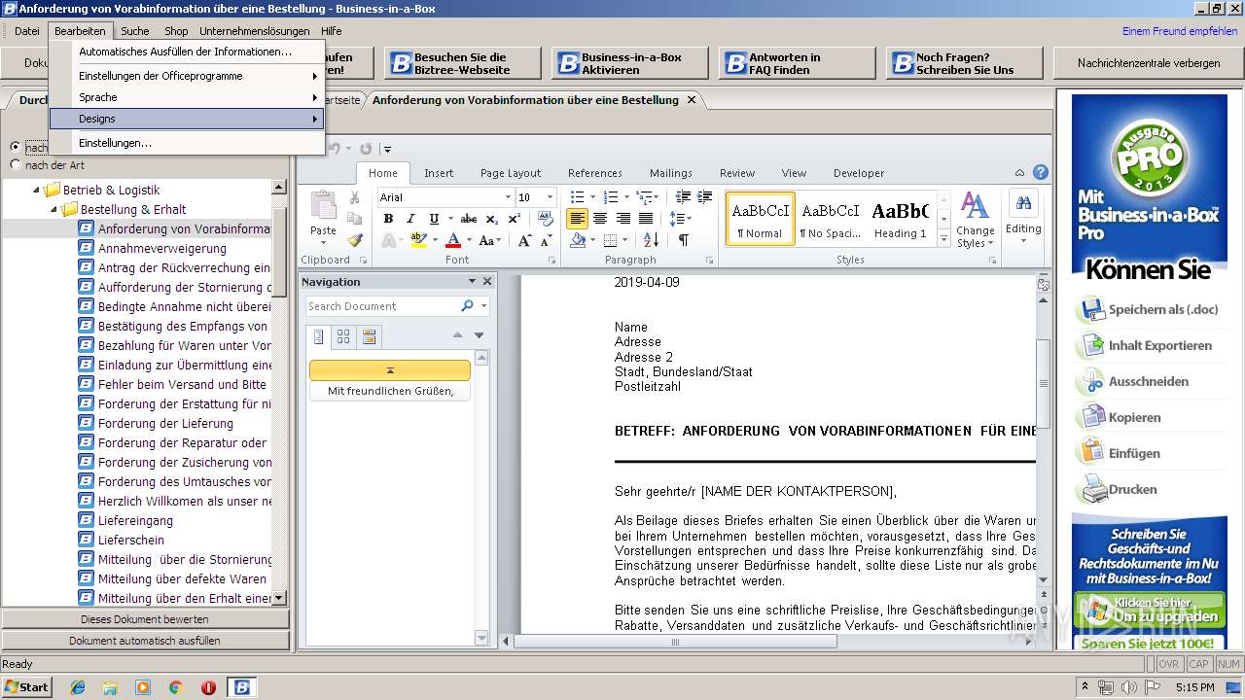The image size is (1245, 700).
Task: Switch to Browse search results view in Navigation
Action: coord(369,336)
